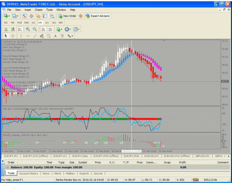232x183 pixels.
Task: Select the Equidistant Channel tool
Action: [42, 36]
